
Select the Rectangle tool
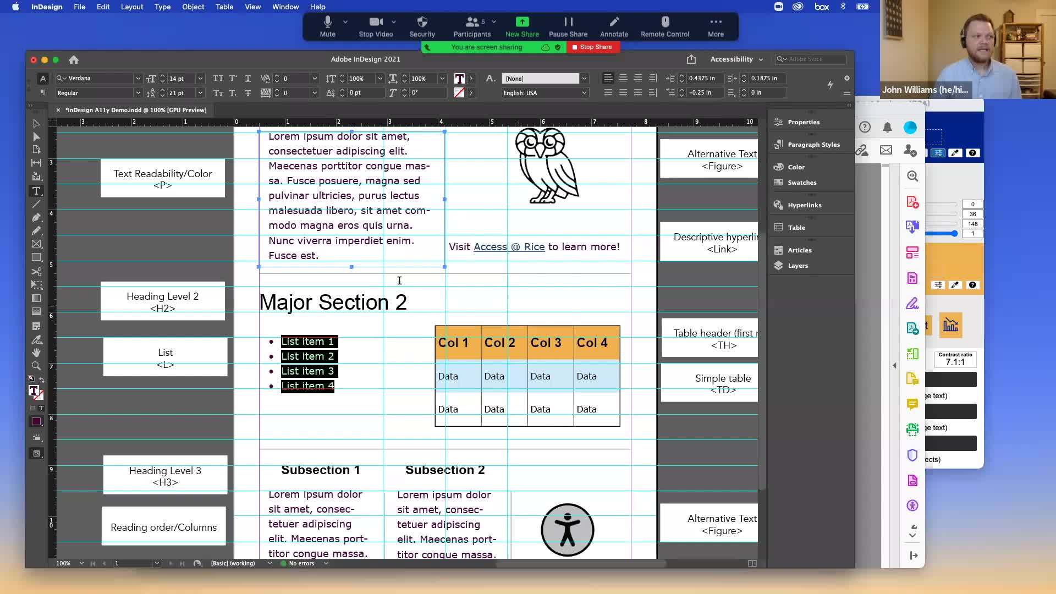tap(36, 257)
